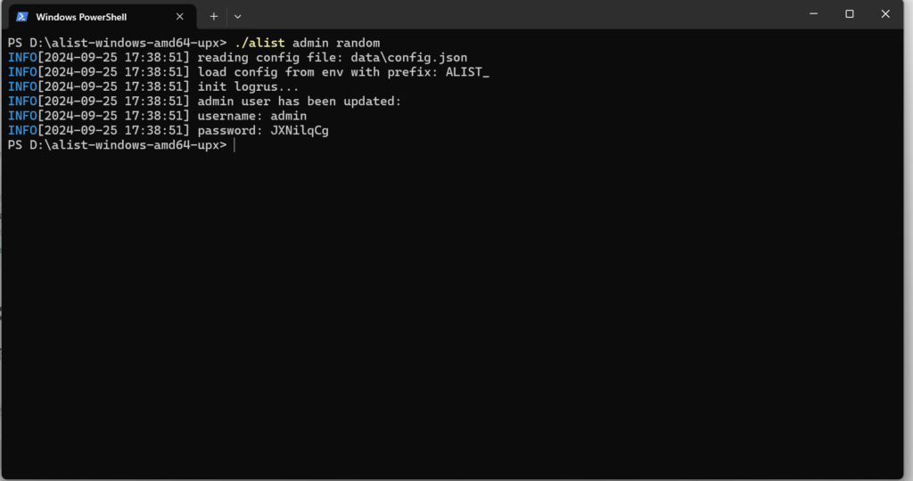Click the ALIST_ prefix text
913x481 pixels.
[467, 72]
